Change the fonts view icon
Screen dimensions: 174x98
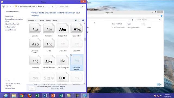tap(76, 20)
